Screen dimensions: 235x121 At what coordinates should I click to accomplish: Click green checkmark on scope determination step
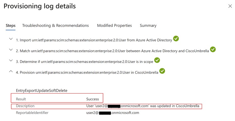(x=157, y=60)
